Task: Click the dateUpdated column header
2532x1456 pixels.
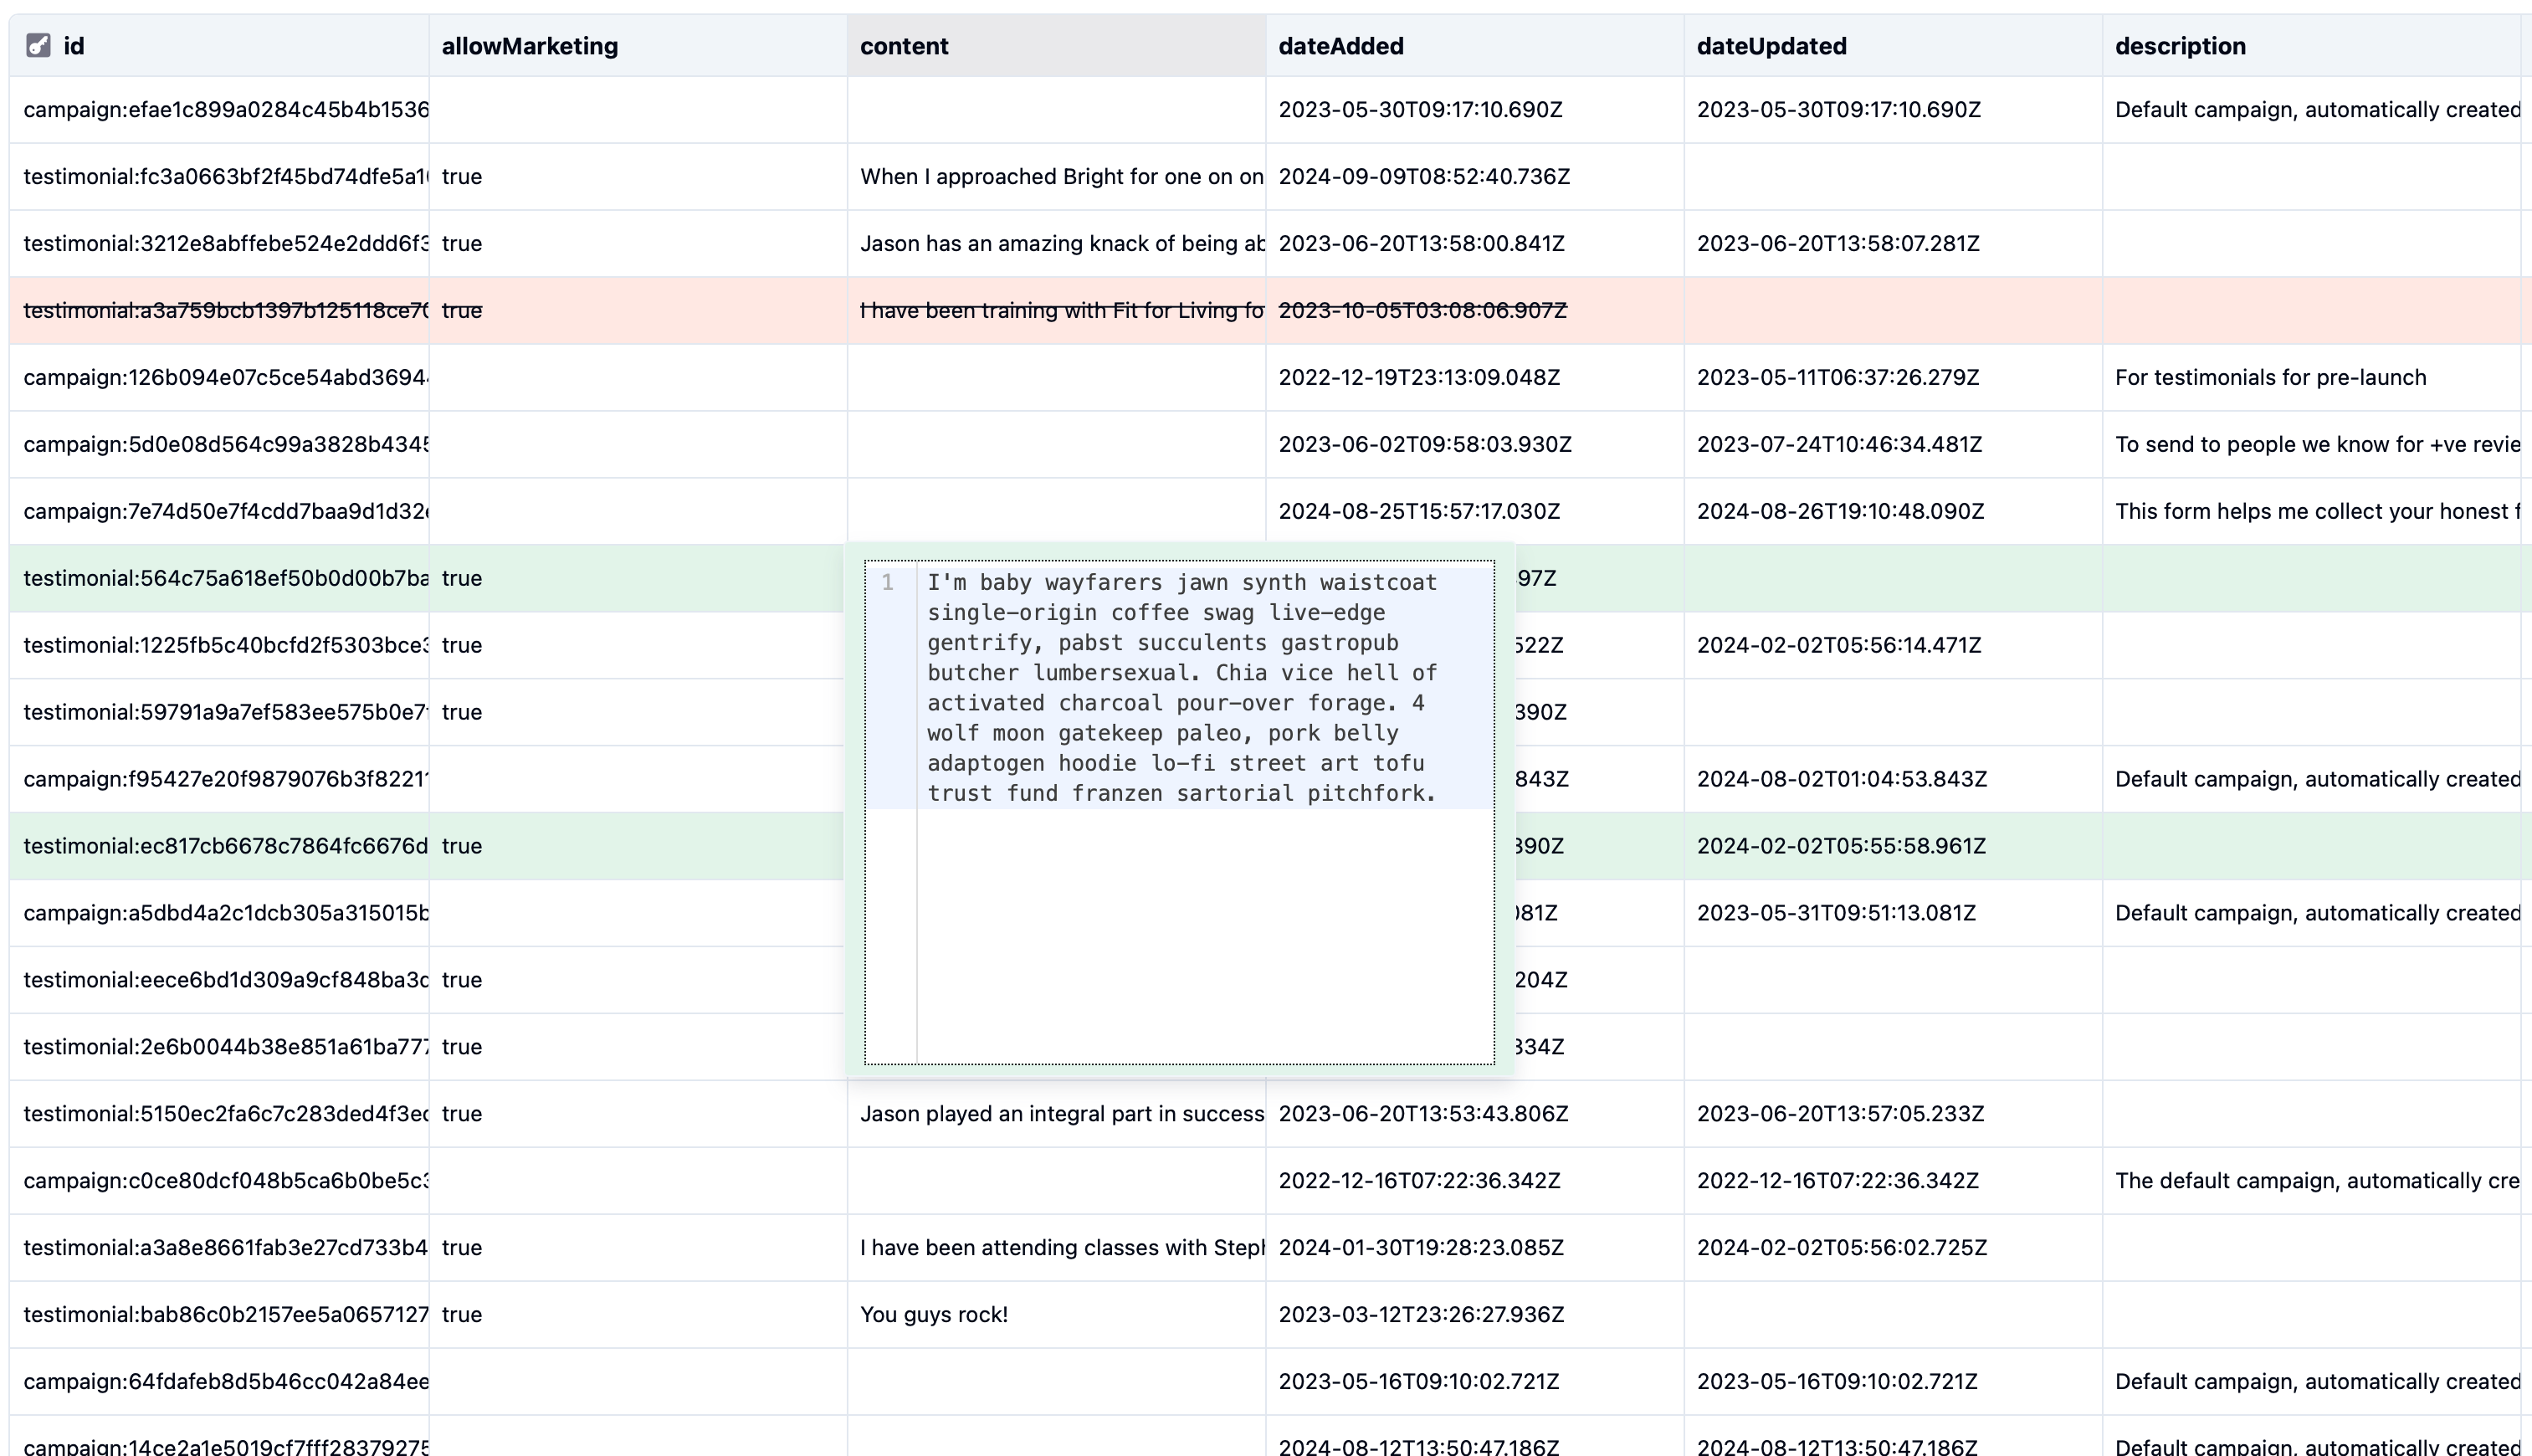Action: tap(1893, 46)
